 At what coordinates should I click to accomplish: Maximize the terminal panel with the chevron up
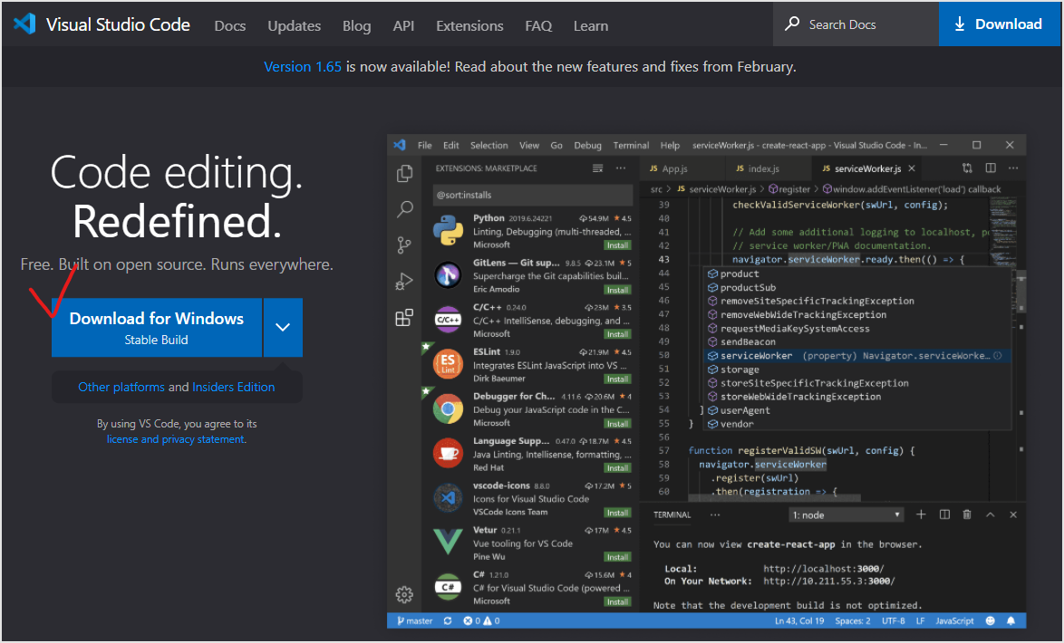point(990,514)
